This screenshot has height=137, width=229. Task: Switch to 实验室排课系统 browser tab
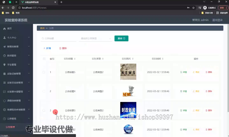click(39, 2)
